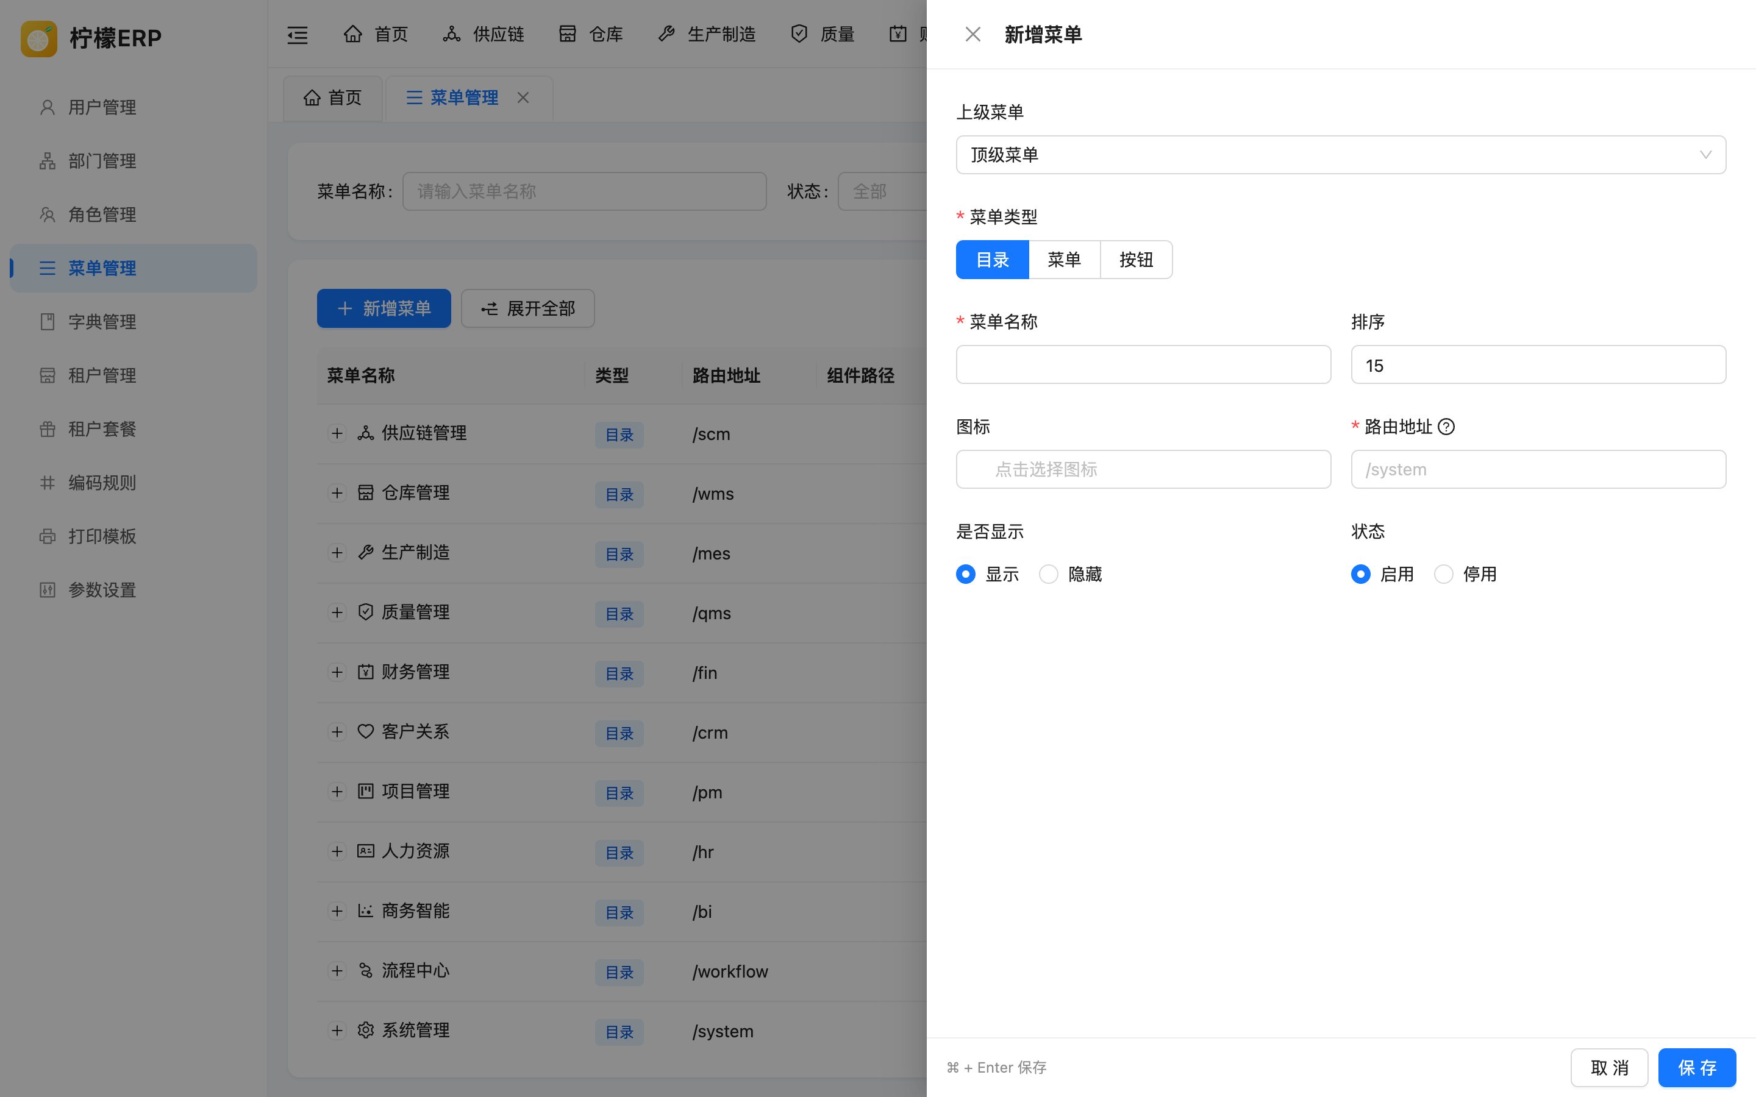Screen dimensions: 1756x1097
Task: Click the 商务智能 chart icon
Action: [366, 911]
